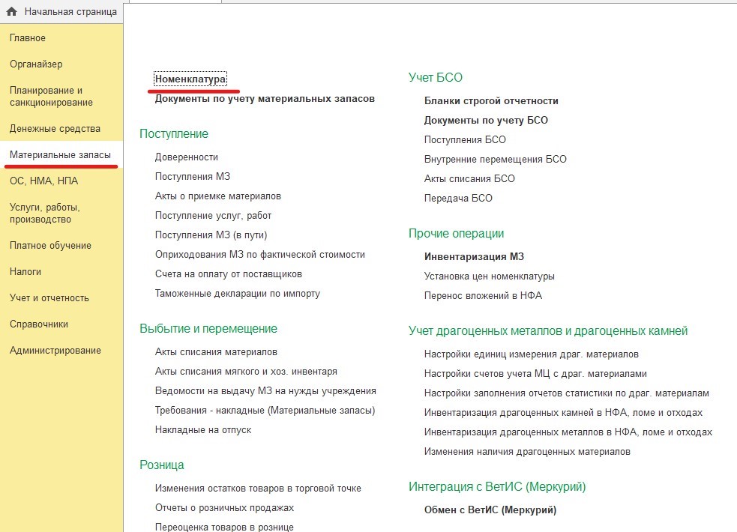Open Обмен с ВетИС (Меркурий)
Viewport: 737px width, 532px height.
pyautogui.click(x=490, y=510)
